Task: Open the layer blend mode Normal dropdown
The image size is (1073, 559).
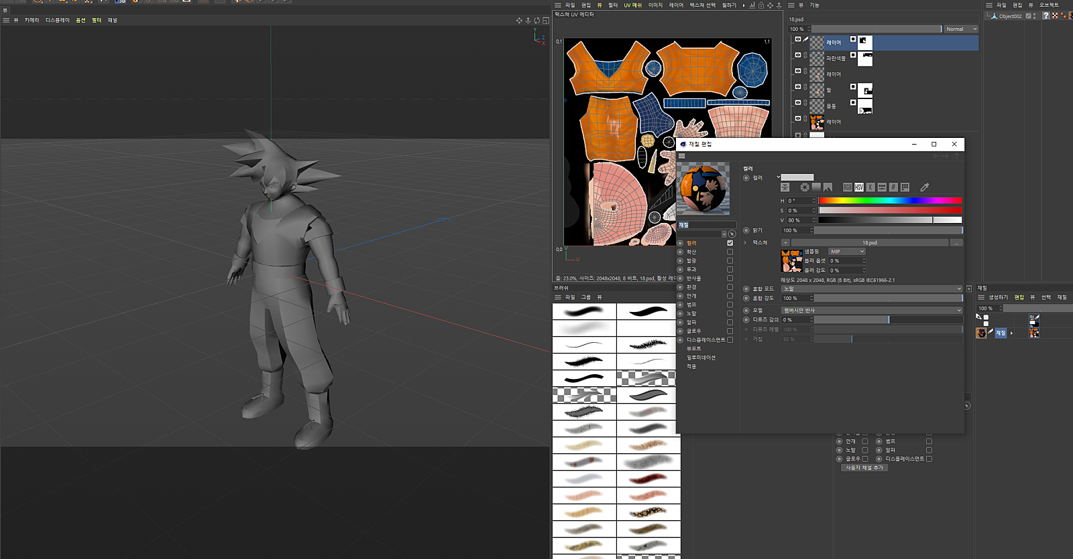Action: point(961,29)
